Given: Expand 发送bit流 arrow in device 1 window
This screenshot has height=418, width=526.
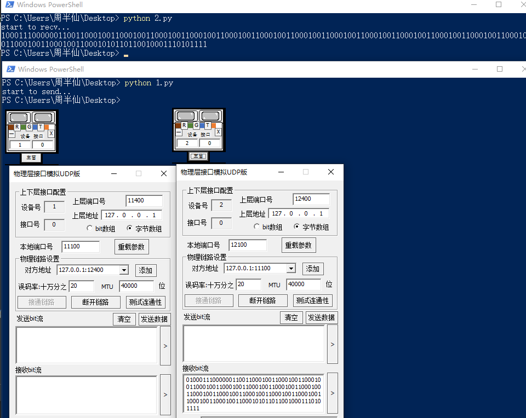Looking at the screenshot, I should pos(165,346).
